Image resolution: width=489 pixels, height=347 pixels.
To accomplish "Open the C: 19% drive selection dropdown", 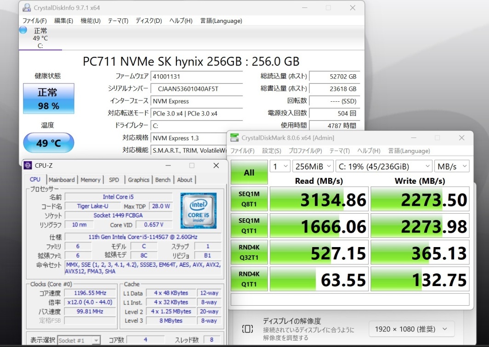I will click(384, 166).
